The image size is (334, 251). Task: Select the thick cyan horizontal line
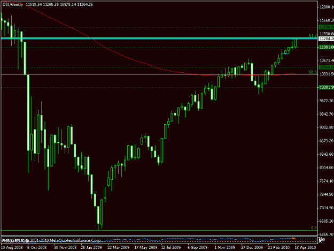tap(159, 39)
